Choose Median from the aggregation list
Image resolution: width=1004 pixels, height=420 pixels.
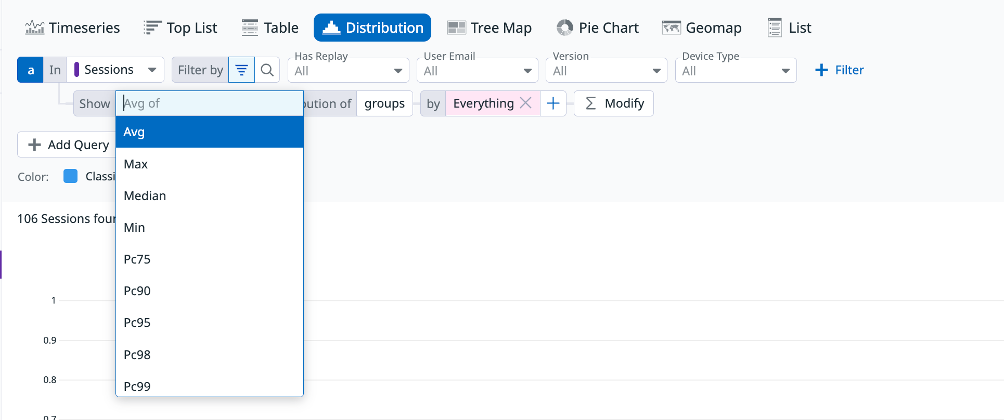click(x=145, y=196)
